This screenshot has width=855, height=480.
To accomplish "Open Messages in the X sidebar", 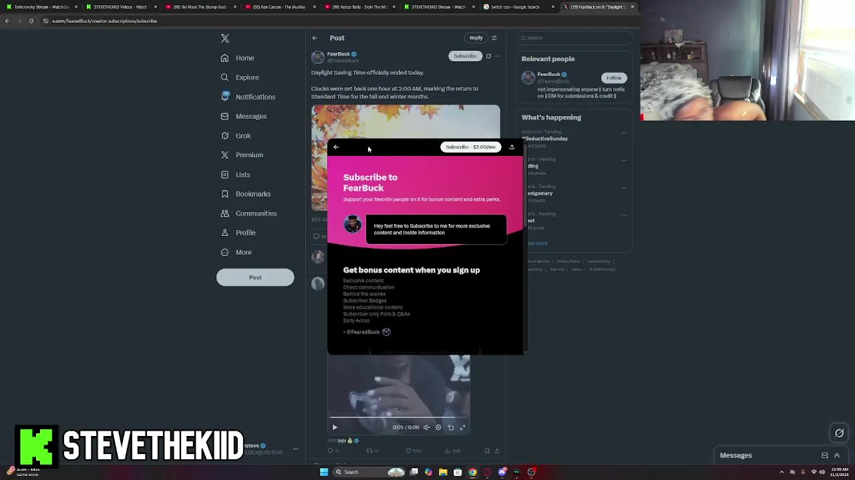I will [x=244, y=116].
